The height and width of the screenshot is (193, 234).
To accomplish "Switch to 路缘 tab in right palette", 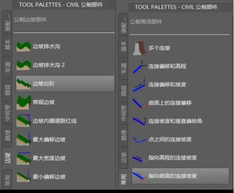I will pos(123,135).
